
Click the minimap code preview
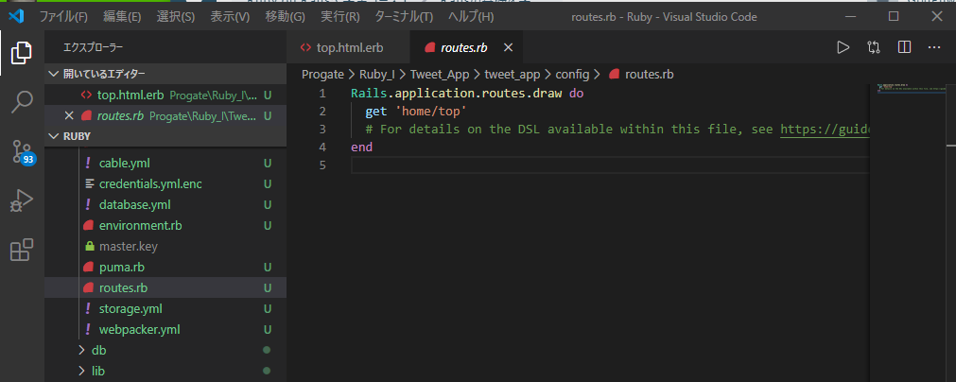tap(912, 88)
